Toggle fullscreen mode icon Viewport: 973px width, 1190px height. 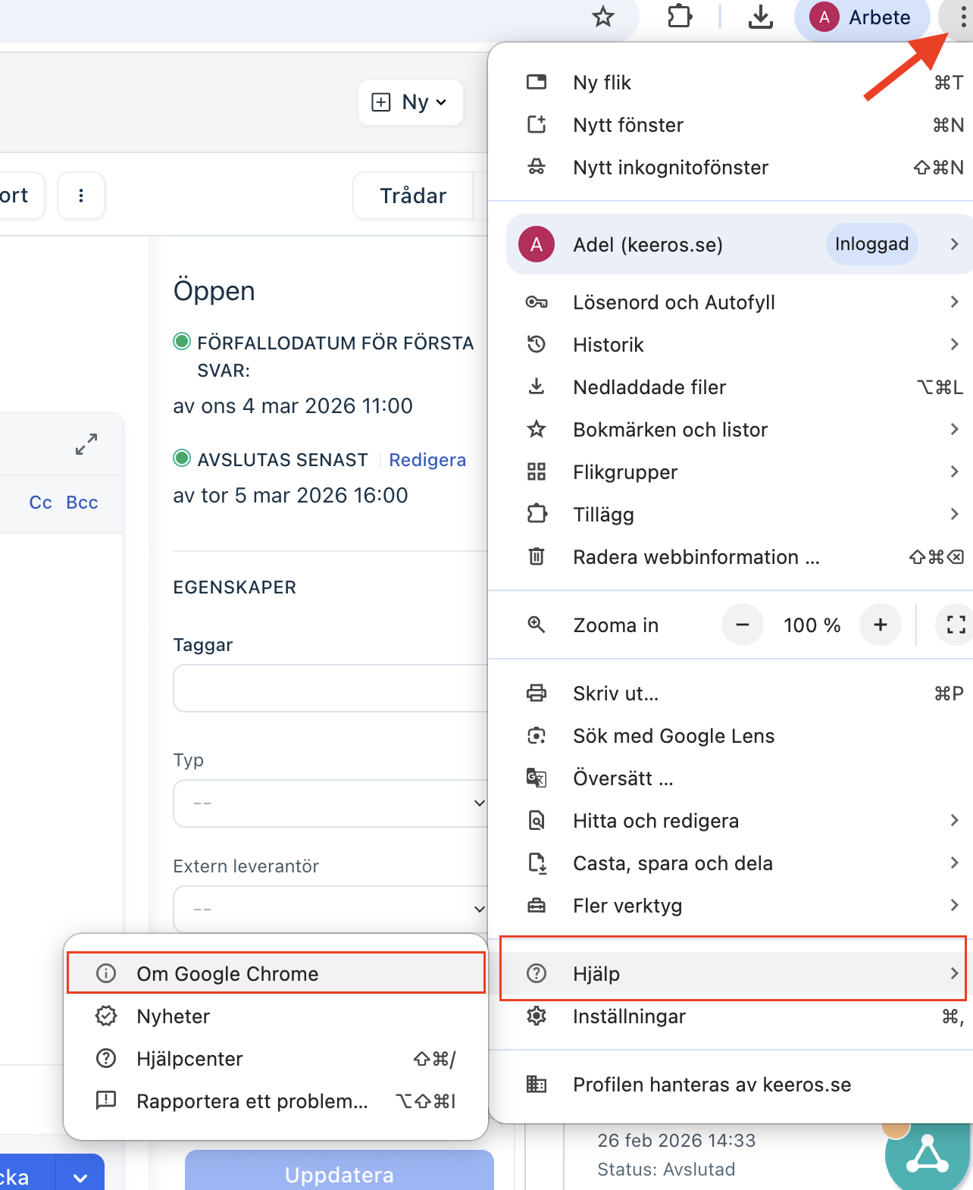tap(956, 625)
